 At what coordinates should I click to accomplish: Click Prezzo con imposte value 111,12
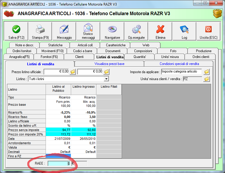[x=84, y=134]
